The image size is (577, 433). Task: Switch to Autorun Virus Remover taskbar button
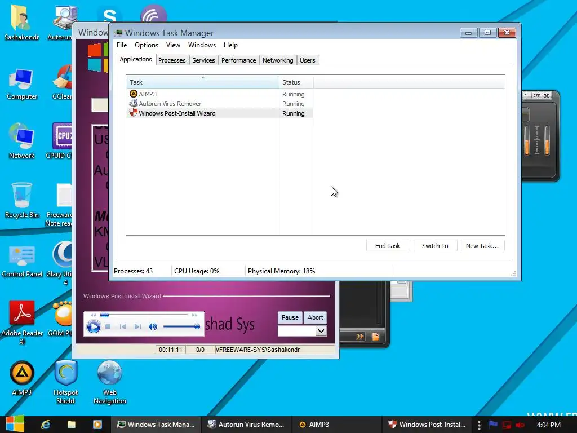(246, 425)
